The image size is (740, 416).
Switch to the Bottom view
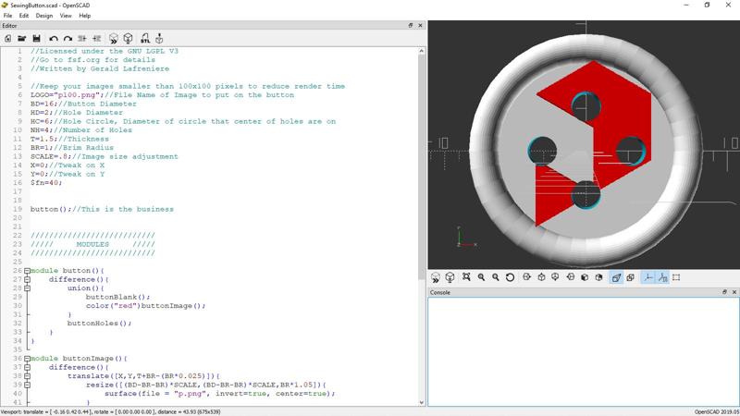(x=556, y=277)
